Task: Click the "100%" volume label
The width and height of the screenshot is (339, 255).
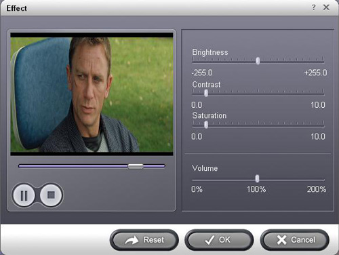Action: point(256,189)
